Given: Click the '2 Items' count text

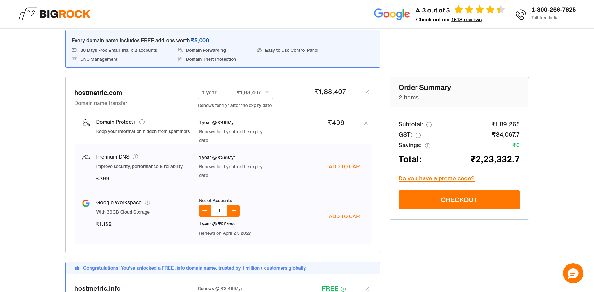Looking at the screenshot, I should 408,98.
